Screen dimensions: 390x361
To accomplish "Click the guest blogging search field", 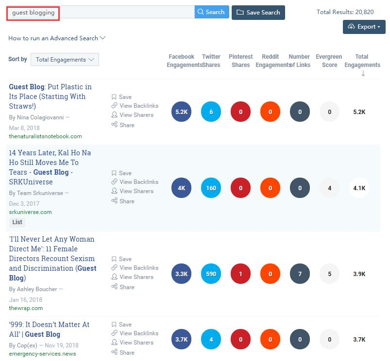I will point(100,12).
